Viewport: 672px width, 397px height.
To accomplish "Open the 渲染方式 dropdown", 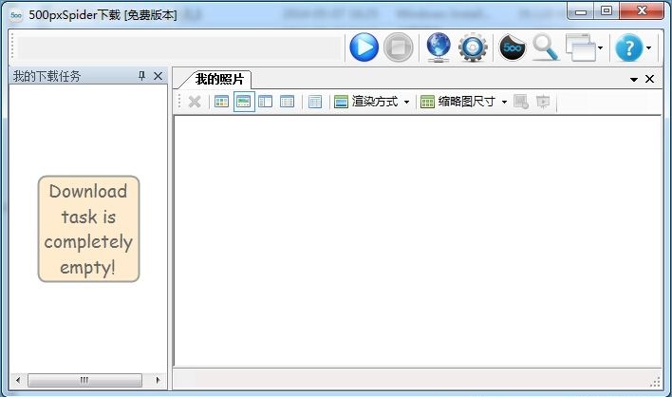I will tap(371, 102).
